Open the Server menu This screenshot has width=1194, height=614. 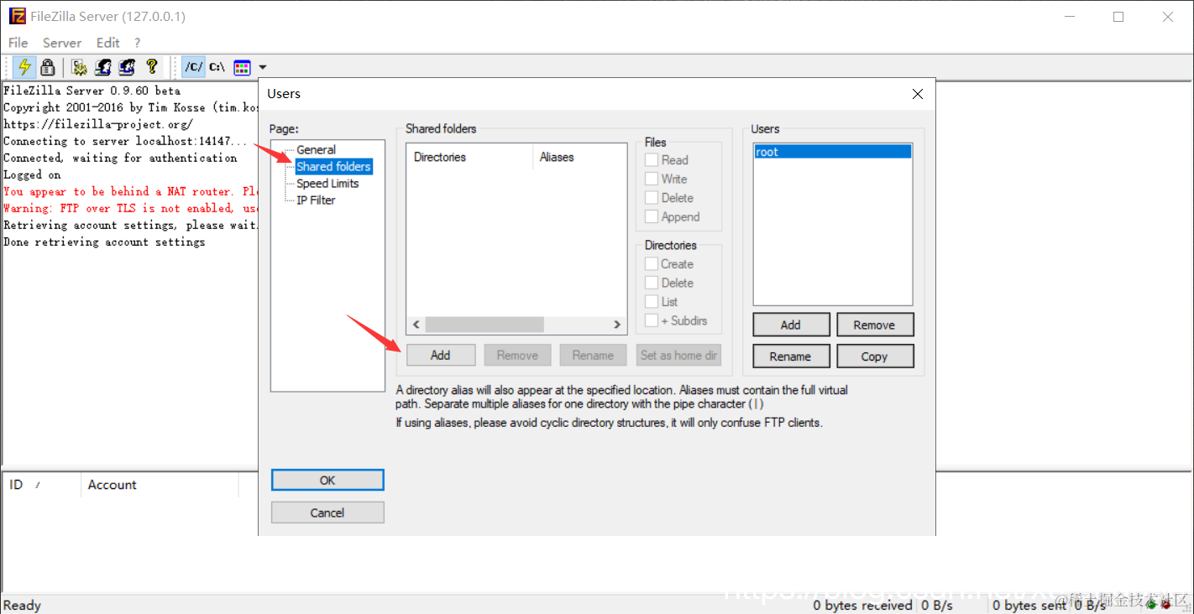(62, 43)
